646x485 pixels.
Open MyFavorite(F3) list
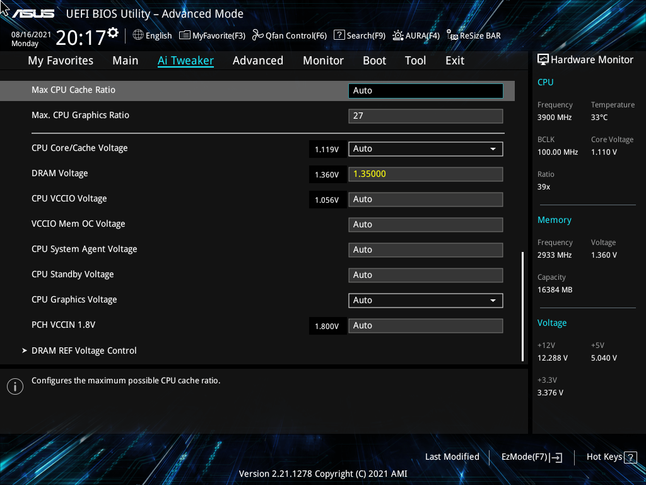coord(212,35)
